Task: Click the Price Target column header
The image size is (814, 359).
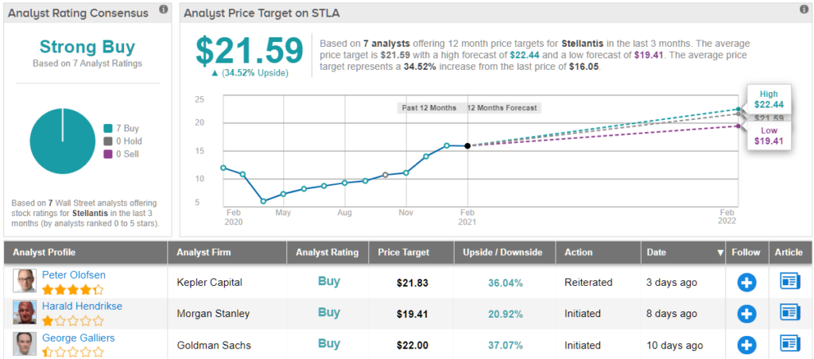Action: (405, 253)
